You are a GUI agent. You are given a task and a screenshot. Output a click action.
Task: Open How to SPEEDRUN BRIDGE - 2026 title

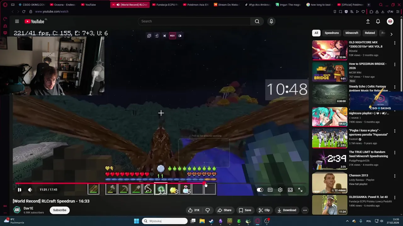(x=367, y=66)
